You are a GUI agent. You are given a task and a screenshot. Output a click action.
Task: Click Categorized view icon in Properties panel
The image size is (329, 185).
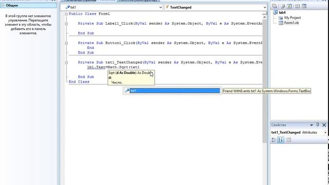coord(273,140)
